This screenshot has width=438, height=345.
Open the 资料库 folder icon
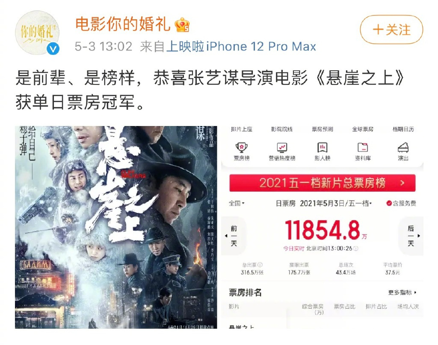(x=363, y=147)
